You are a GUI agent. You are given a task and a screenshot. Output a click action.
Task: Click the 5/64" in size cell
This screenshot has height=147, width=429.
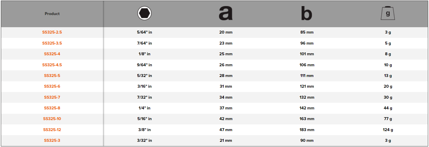pos(144,32)
